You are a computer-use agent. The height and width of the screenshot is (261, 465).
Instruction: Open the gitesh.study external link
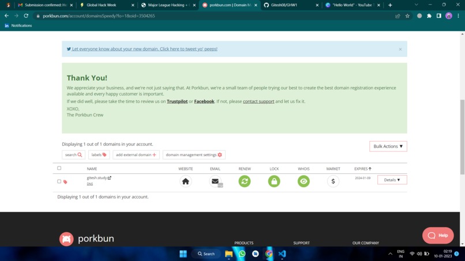(x=110, y=178)
